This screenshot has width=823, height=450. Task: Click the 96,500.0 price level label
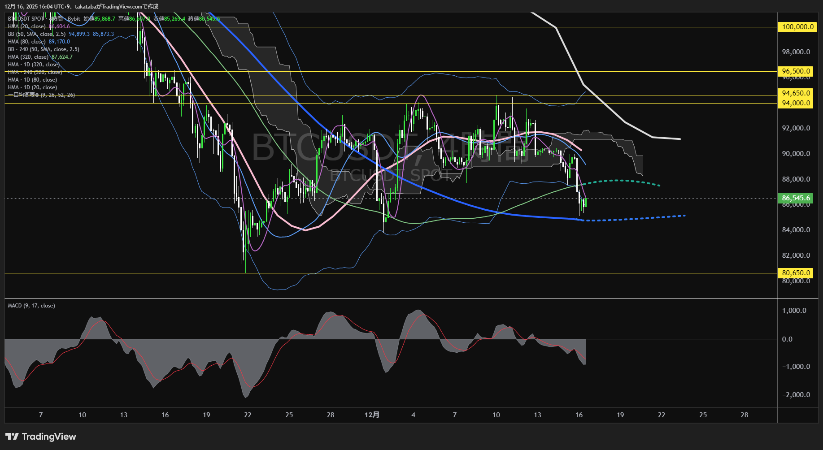pos(795,71)
